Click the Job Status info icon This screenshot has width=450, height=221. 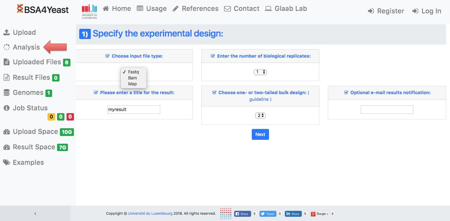coord(6,108)
